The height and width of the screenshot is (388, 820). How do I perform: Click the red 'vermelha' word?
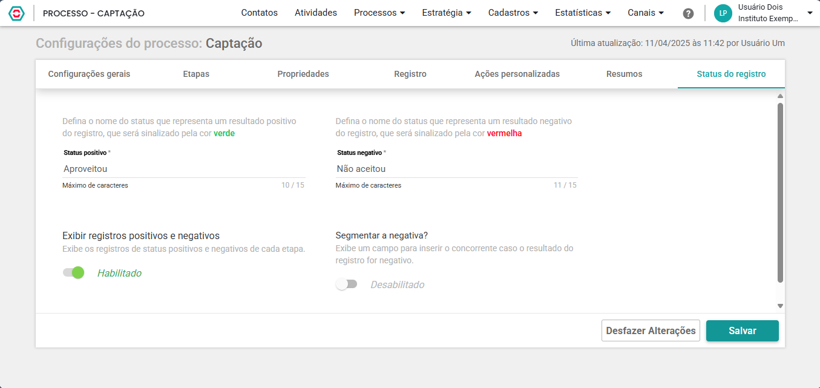pos(504,133)
